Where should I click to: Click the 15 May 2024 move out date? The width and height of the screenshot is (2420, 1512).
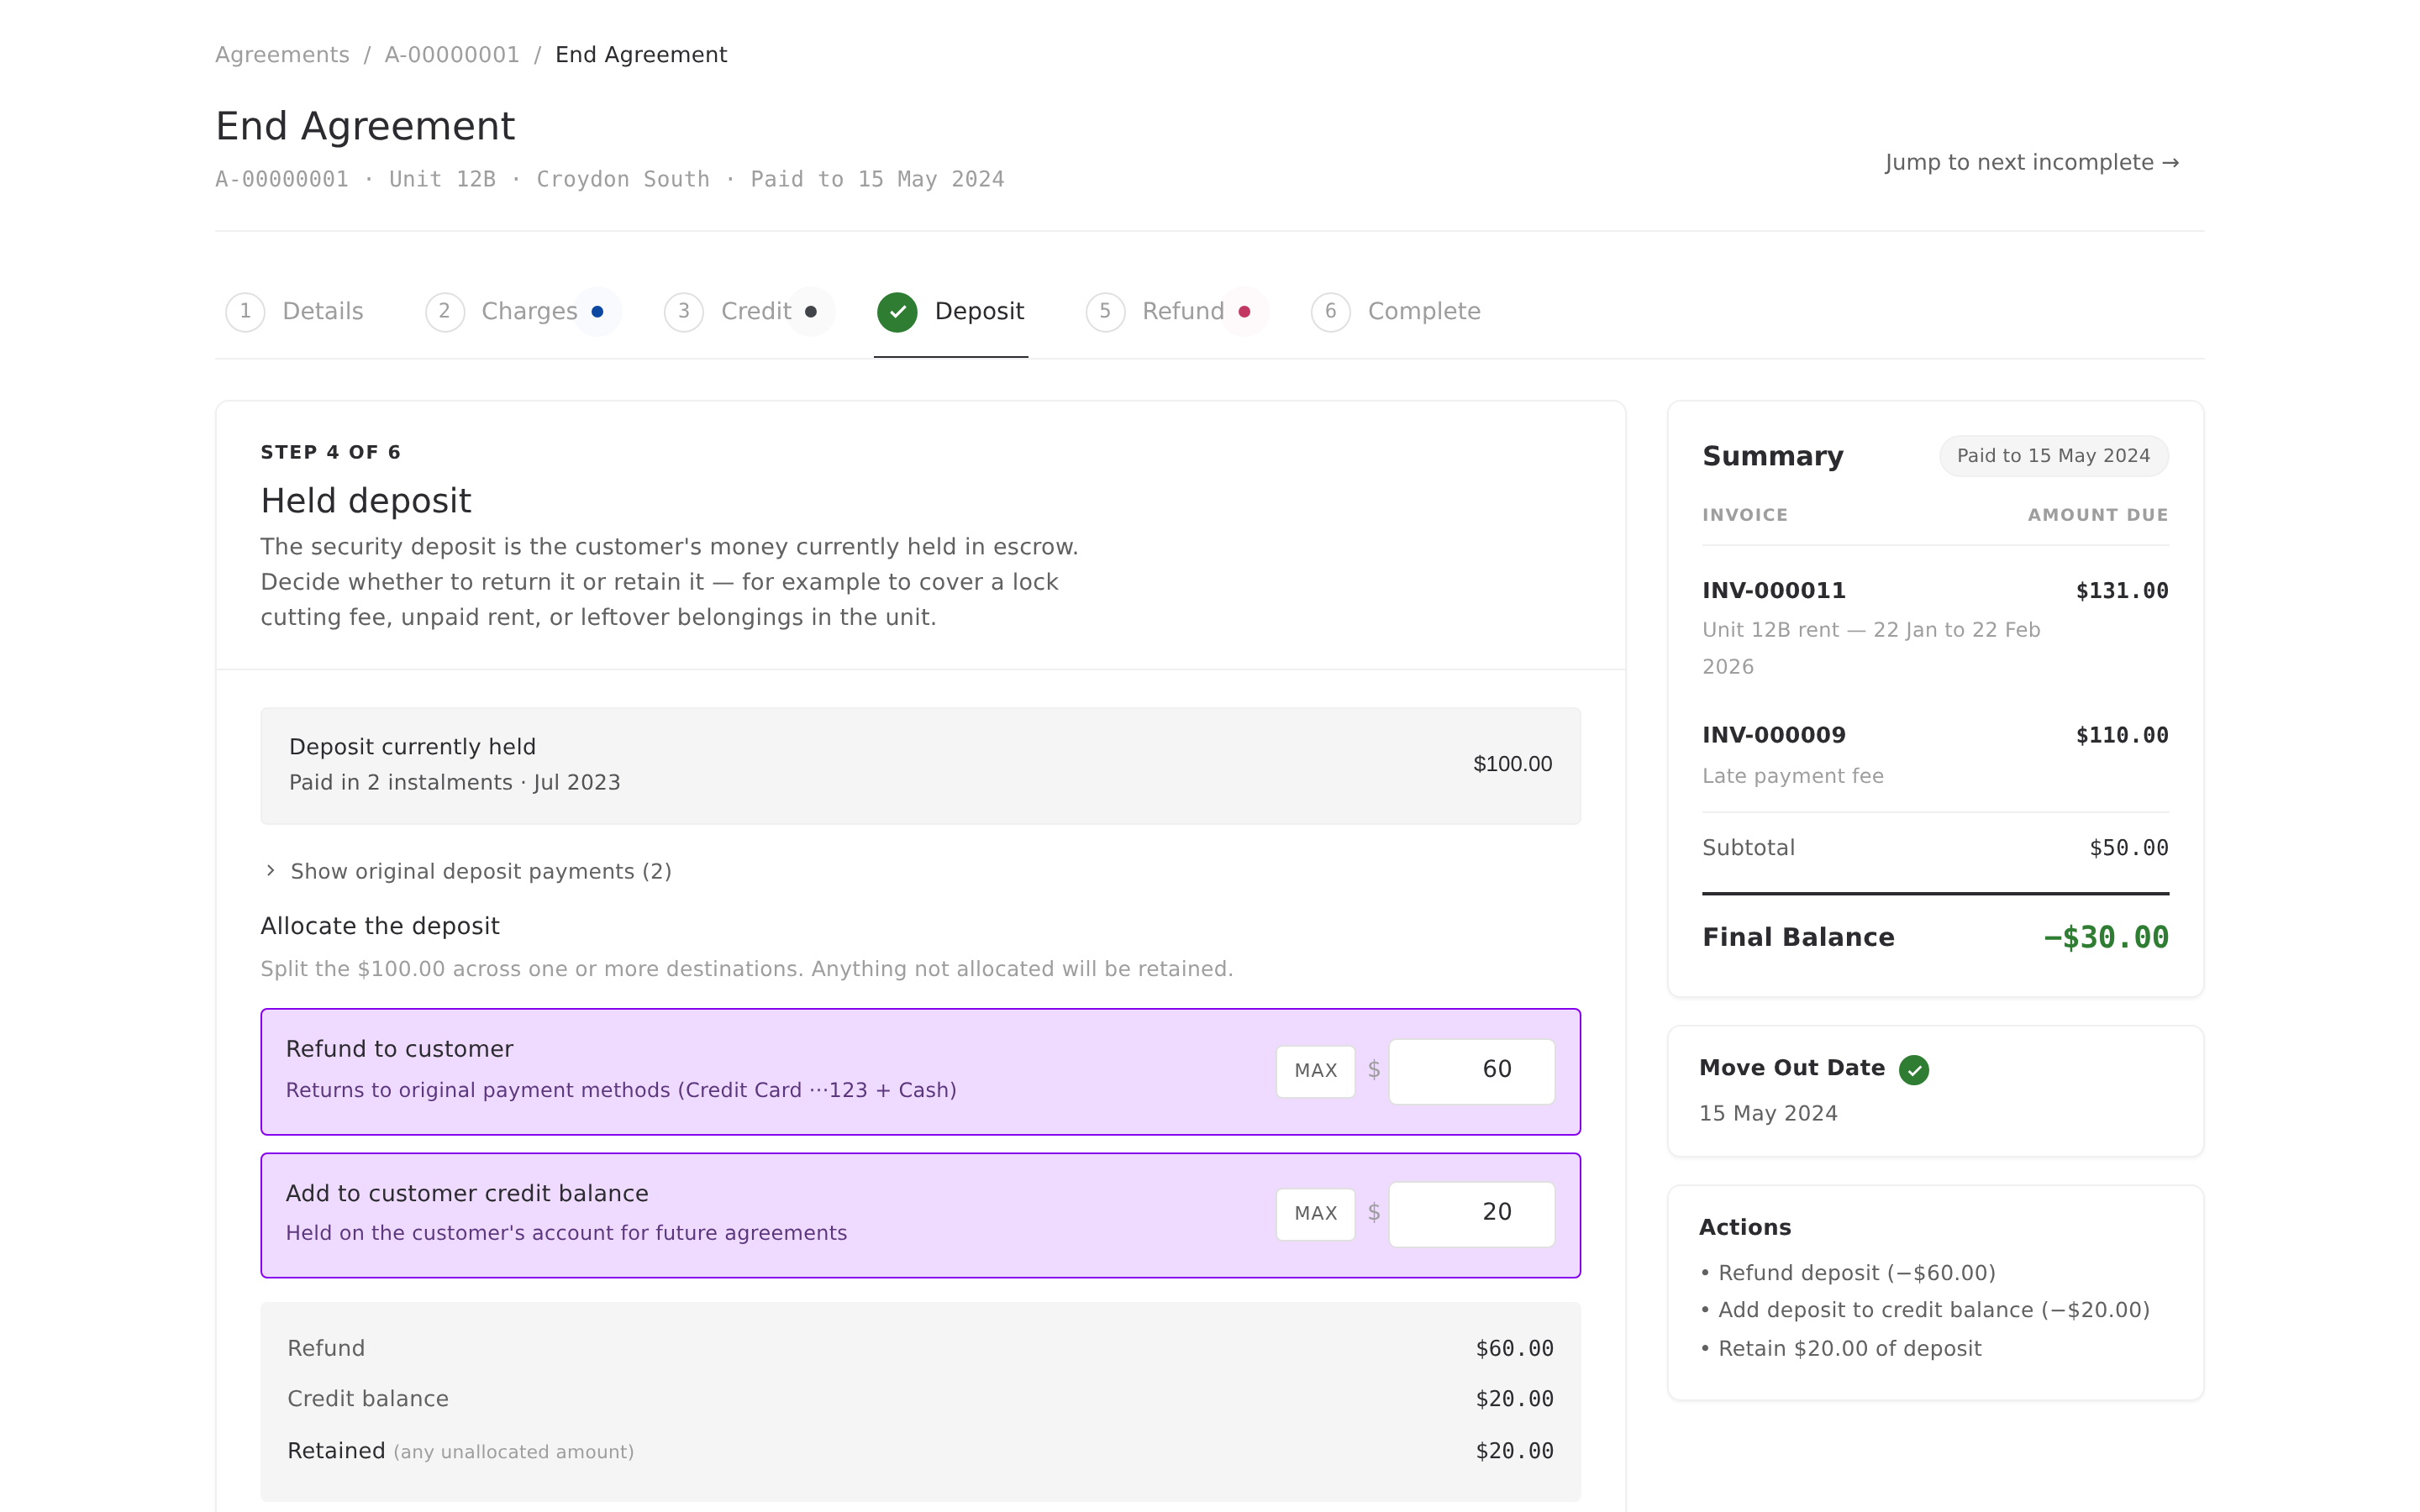point(1768,1113)
